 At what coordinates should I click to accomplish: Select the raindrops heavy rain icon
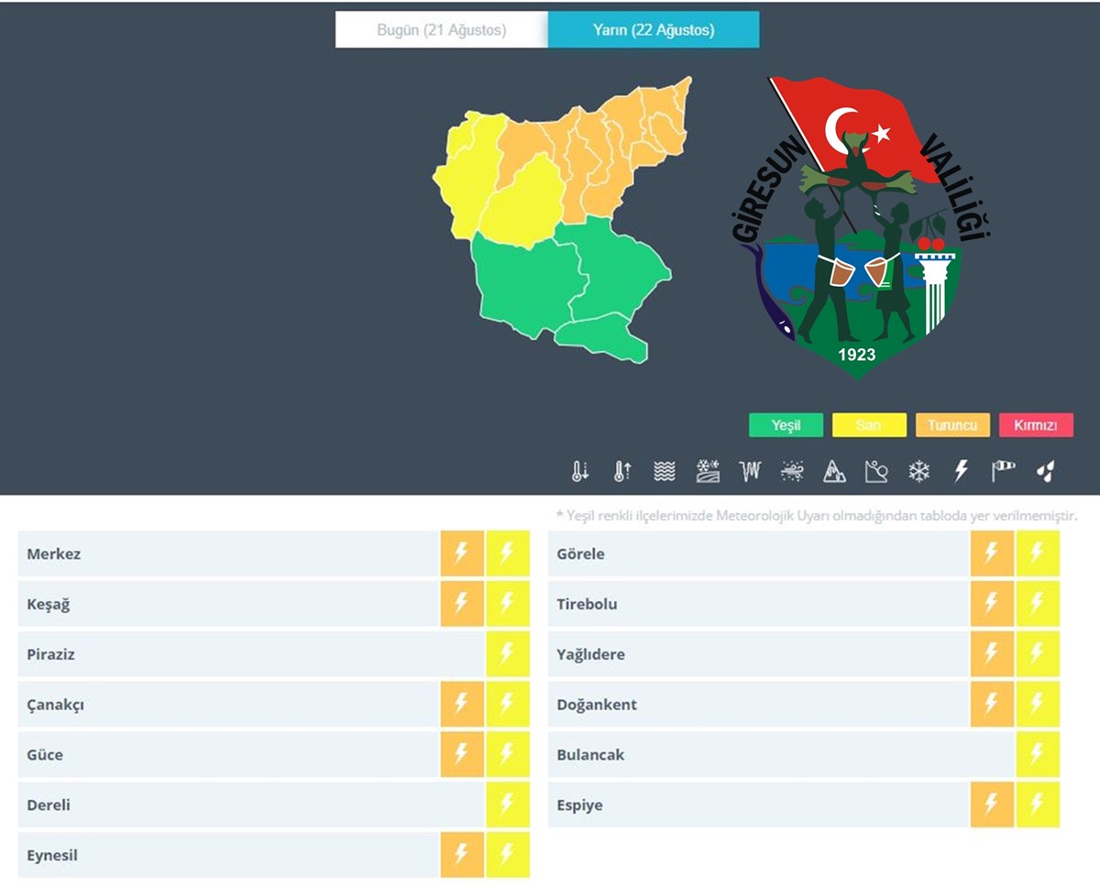point(1045,471)
